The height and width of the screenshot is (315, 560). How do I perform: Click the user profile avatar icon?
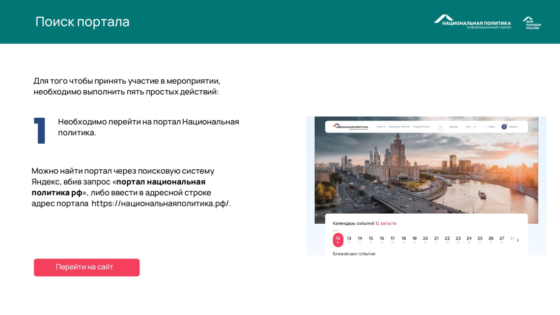click(504, 126)
